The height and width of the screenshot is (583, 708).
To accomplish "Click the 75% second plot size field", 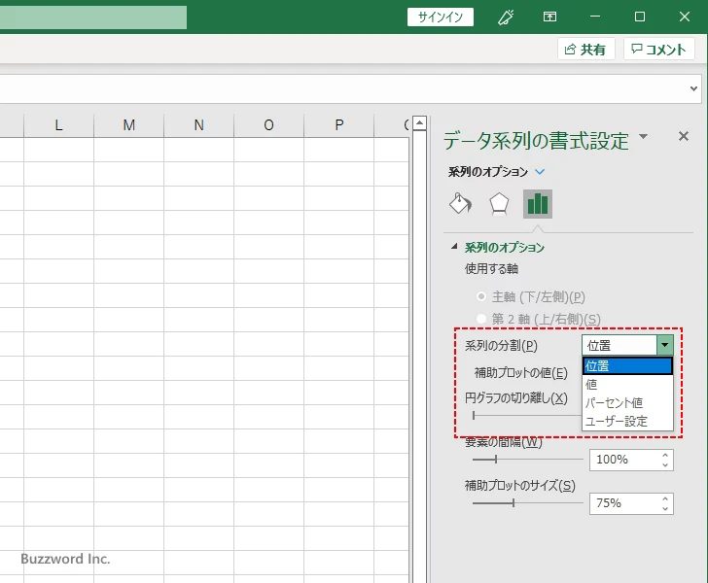I will [625, 503].
